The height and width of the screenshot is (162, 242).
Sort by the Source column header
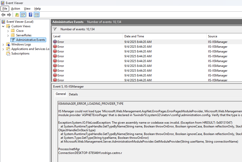click(x=224, y=36)
